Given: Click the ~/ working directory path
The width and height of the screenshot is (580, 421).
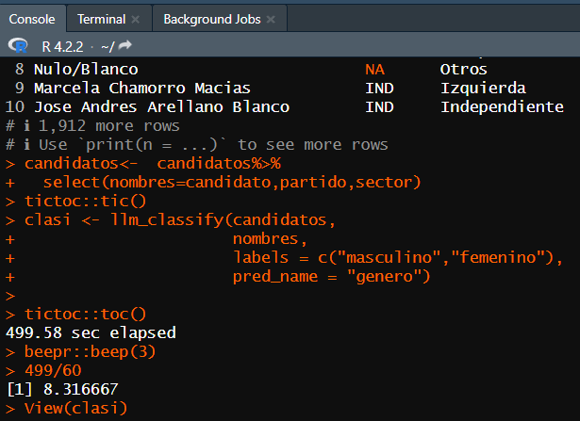Looking at the screenshot, I should click(x=108, y=47).
